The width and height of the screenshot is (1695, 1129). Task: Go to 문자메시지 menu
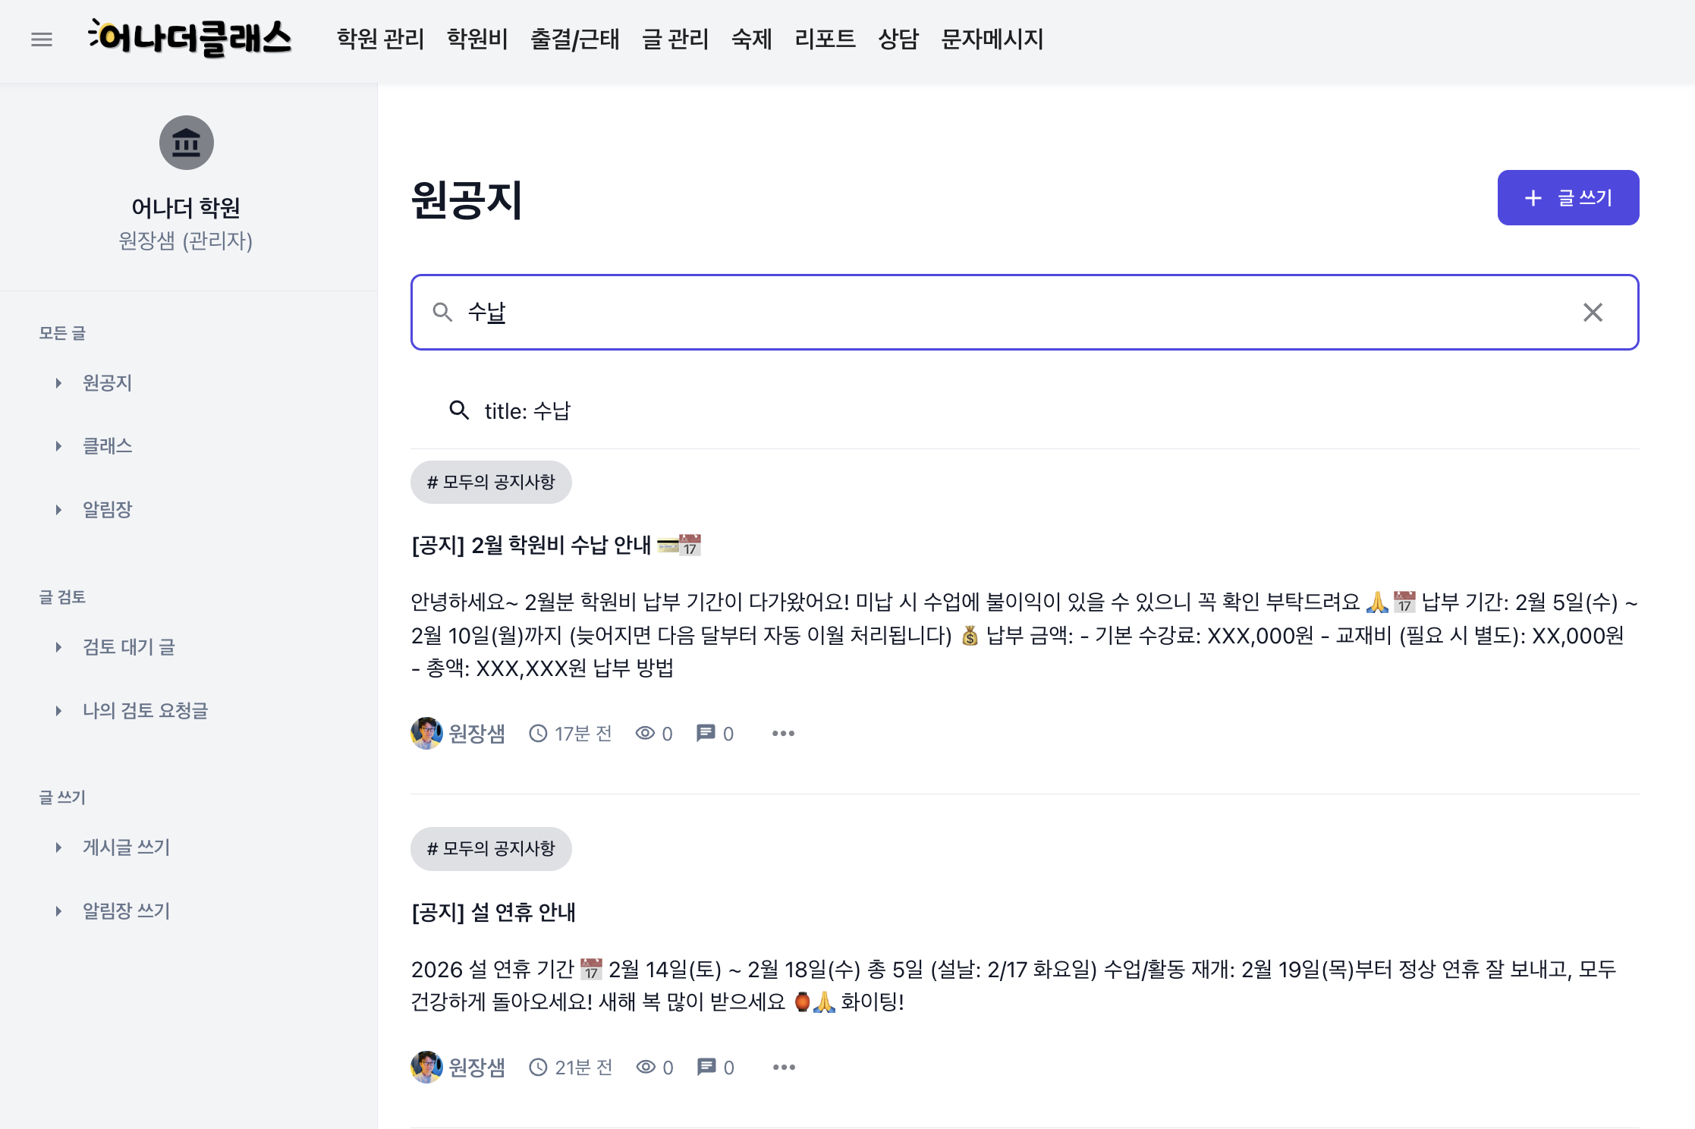[x=992, y=39]
